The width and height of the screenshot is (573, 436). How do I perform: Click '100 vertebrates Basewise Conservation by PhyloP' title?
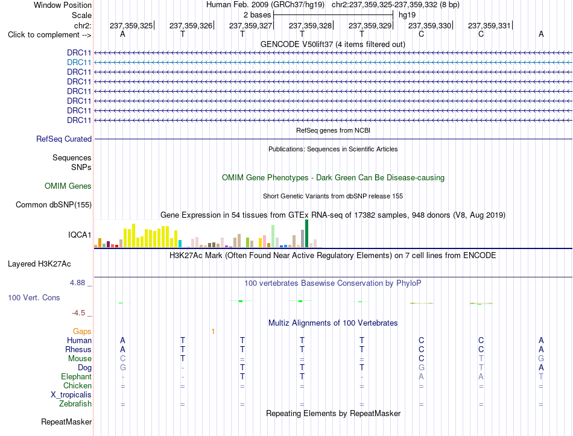tap(332, 283)
